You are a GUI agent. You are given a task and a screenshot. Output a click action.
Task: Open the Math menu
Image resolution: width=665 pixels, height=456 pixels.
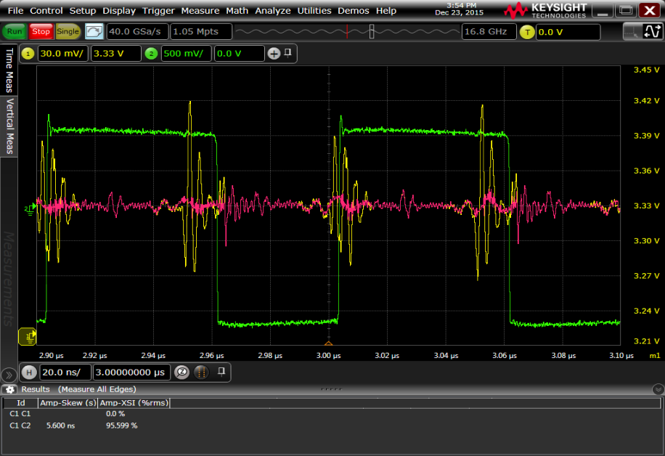click(237, 11)
